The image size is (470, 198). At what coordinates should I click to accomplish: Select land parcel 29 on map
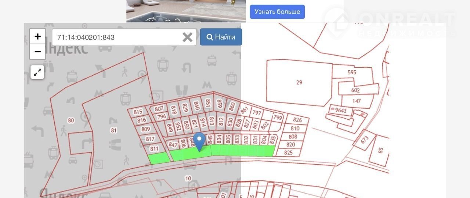(x=299, y=82)
